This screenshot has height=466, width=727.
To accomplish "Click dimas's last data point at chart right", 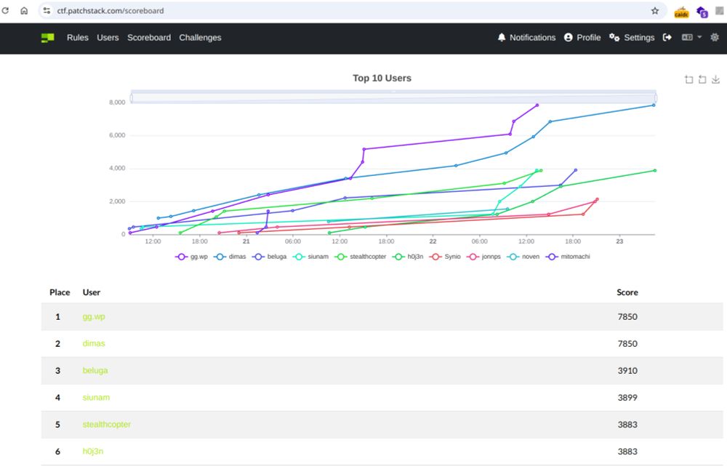I will [654, 105].
